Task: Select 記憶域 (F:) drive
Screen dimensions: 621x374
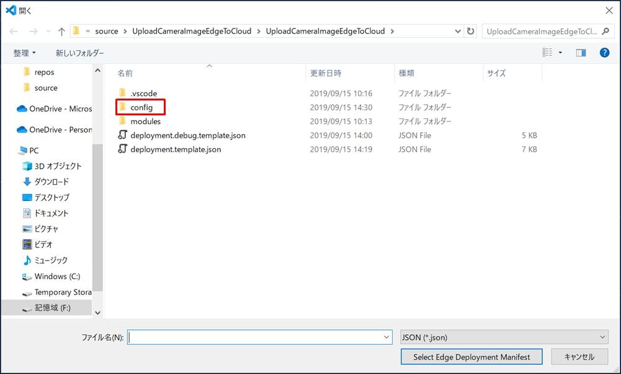Action: (x=47, y=308)
